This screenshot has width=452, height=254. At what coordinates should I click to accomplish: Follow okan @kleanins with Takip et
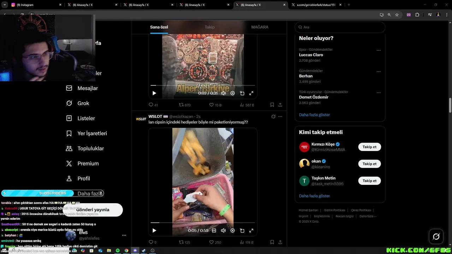pos(370,164)
